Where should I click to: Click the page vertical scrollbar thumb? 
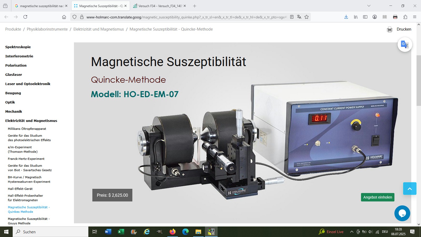(419, 81)
